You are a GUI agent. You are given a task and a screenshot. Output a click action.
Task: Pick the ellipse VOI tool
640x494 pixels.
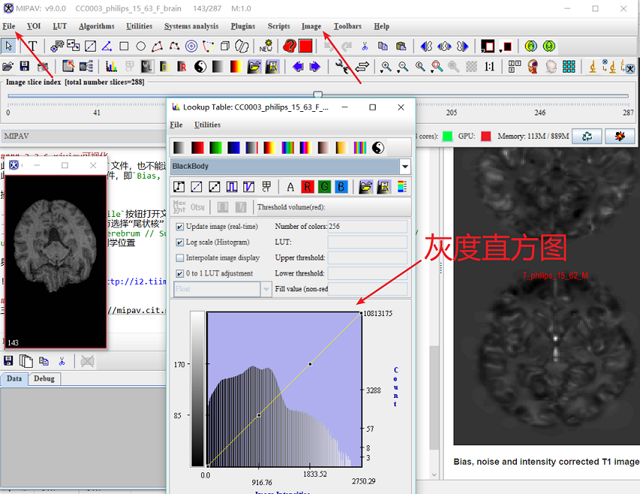tap(140, 46)
